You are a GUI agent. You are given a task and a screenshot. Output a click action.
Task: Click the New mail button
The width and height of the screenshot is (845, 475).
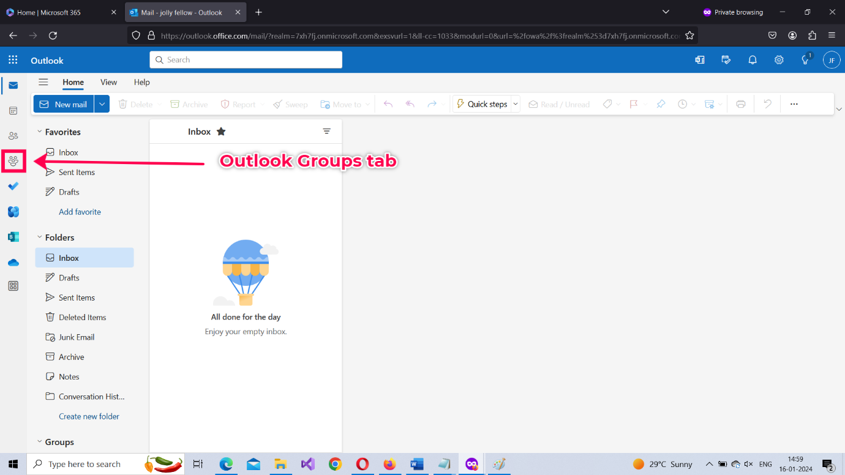coord(64,105)
